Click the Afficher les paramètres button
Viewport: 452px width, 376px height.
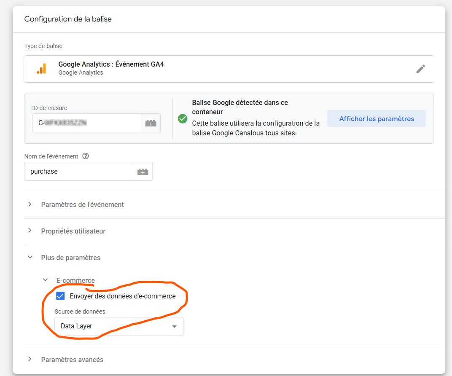click(377, 119)
